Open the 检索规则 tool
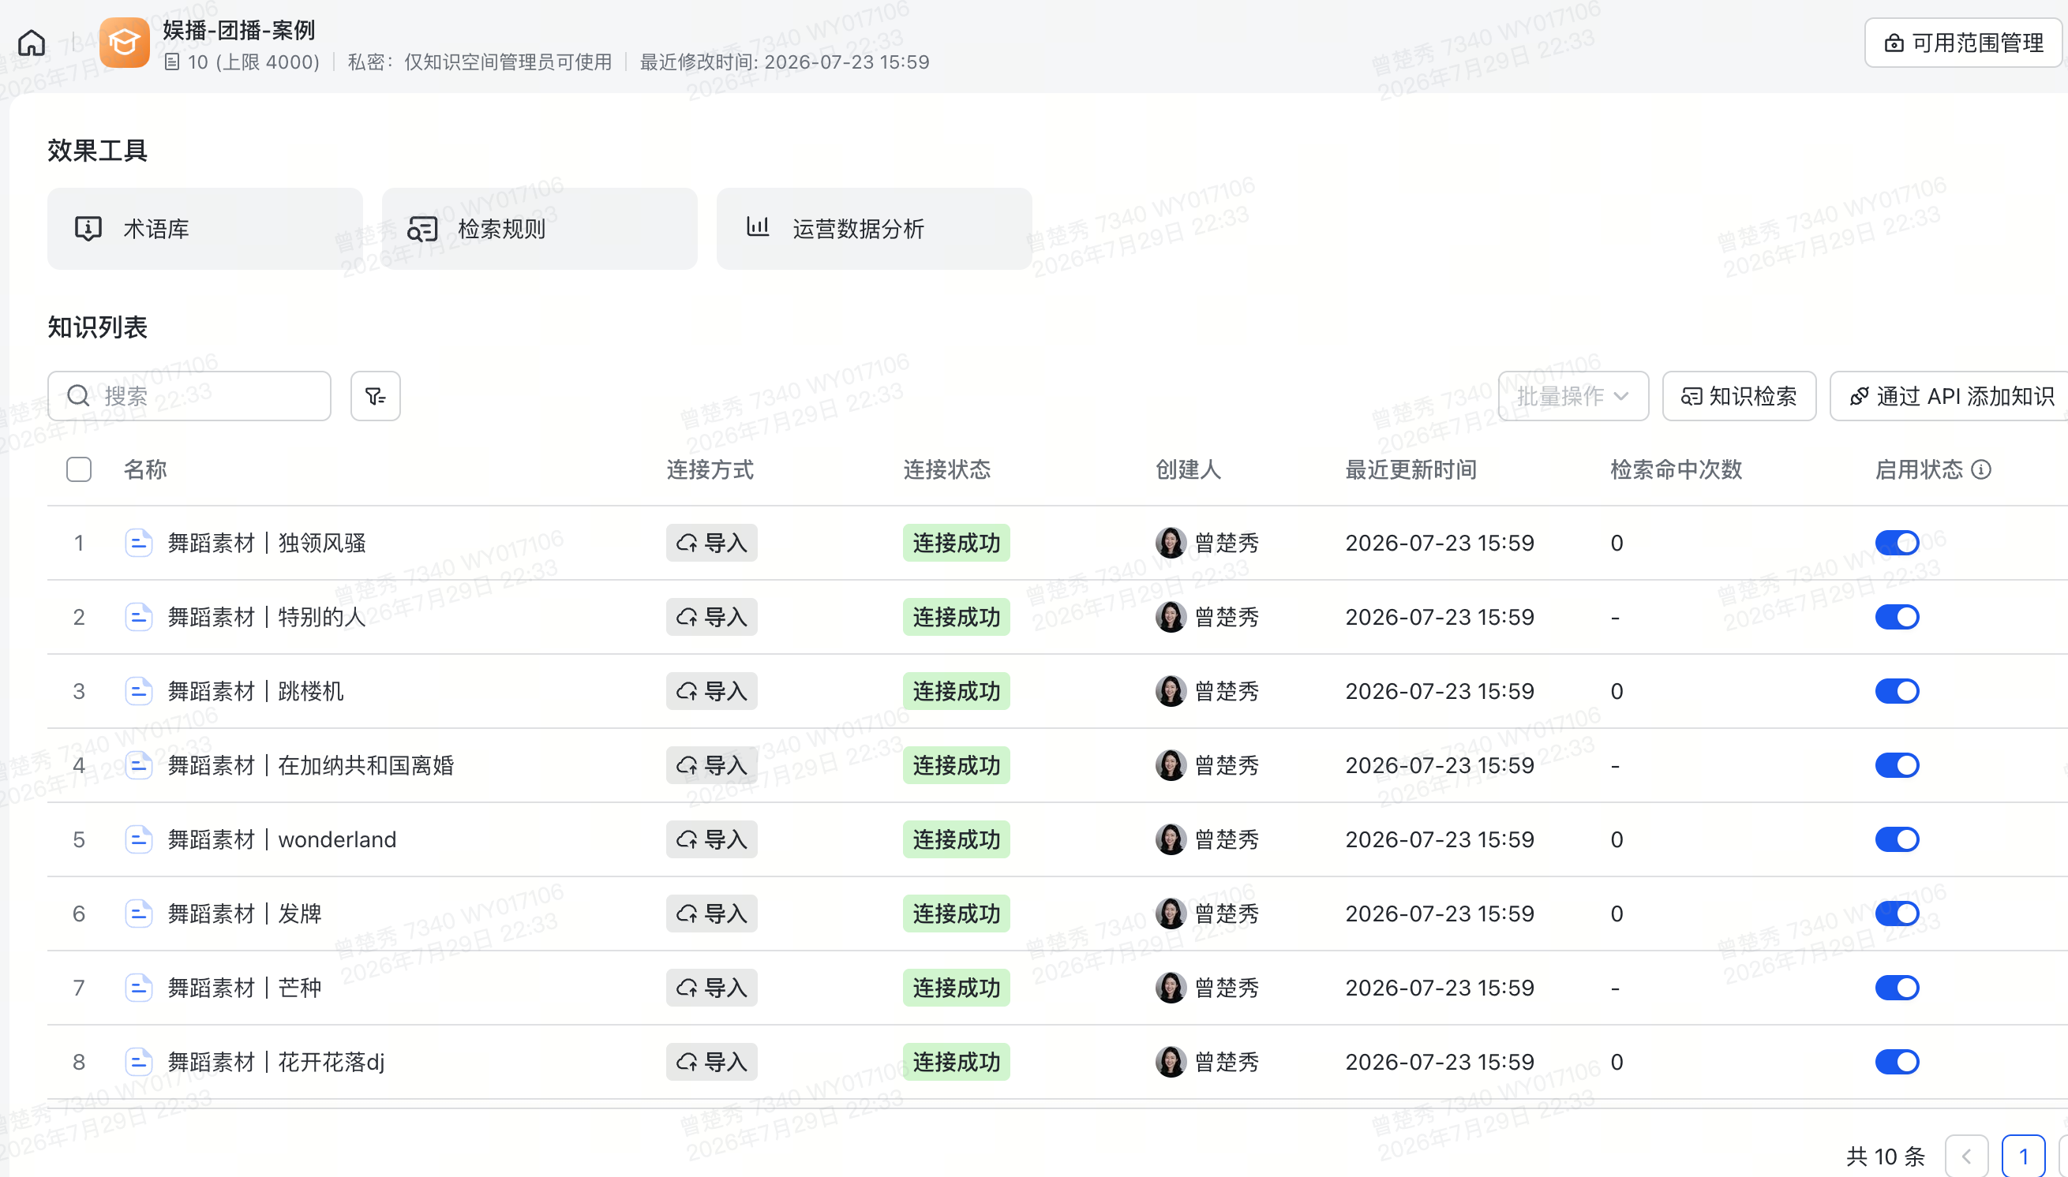This screenshot has width=2068, height=1177. (x=539, y=229)
